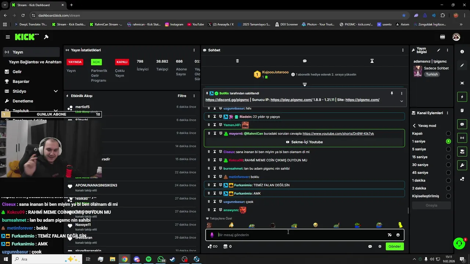Open the green support headset bubble
Screen dimensions: 470x264
(x=459, y=243)
